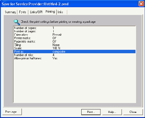Screen dimensions: 145x118
Task: Click the magnifying glass icon
Action: (x=17, y=22)
